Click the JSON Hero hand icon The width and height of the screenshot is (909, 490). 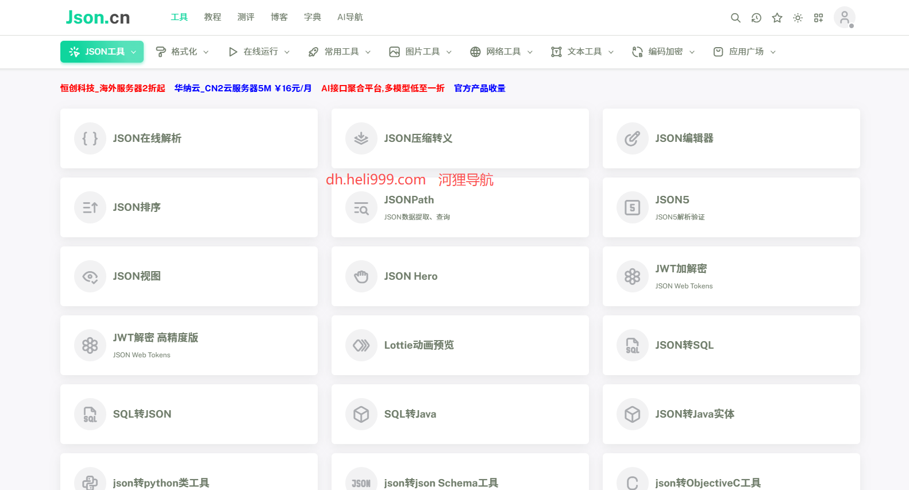coord(361,276)
